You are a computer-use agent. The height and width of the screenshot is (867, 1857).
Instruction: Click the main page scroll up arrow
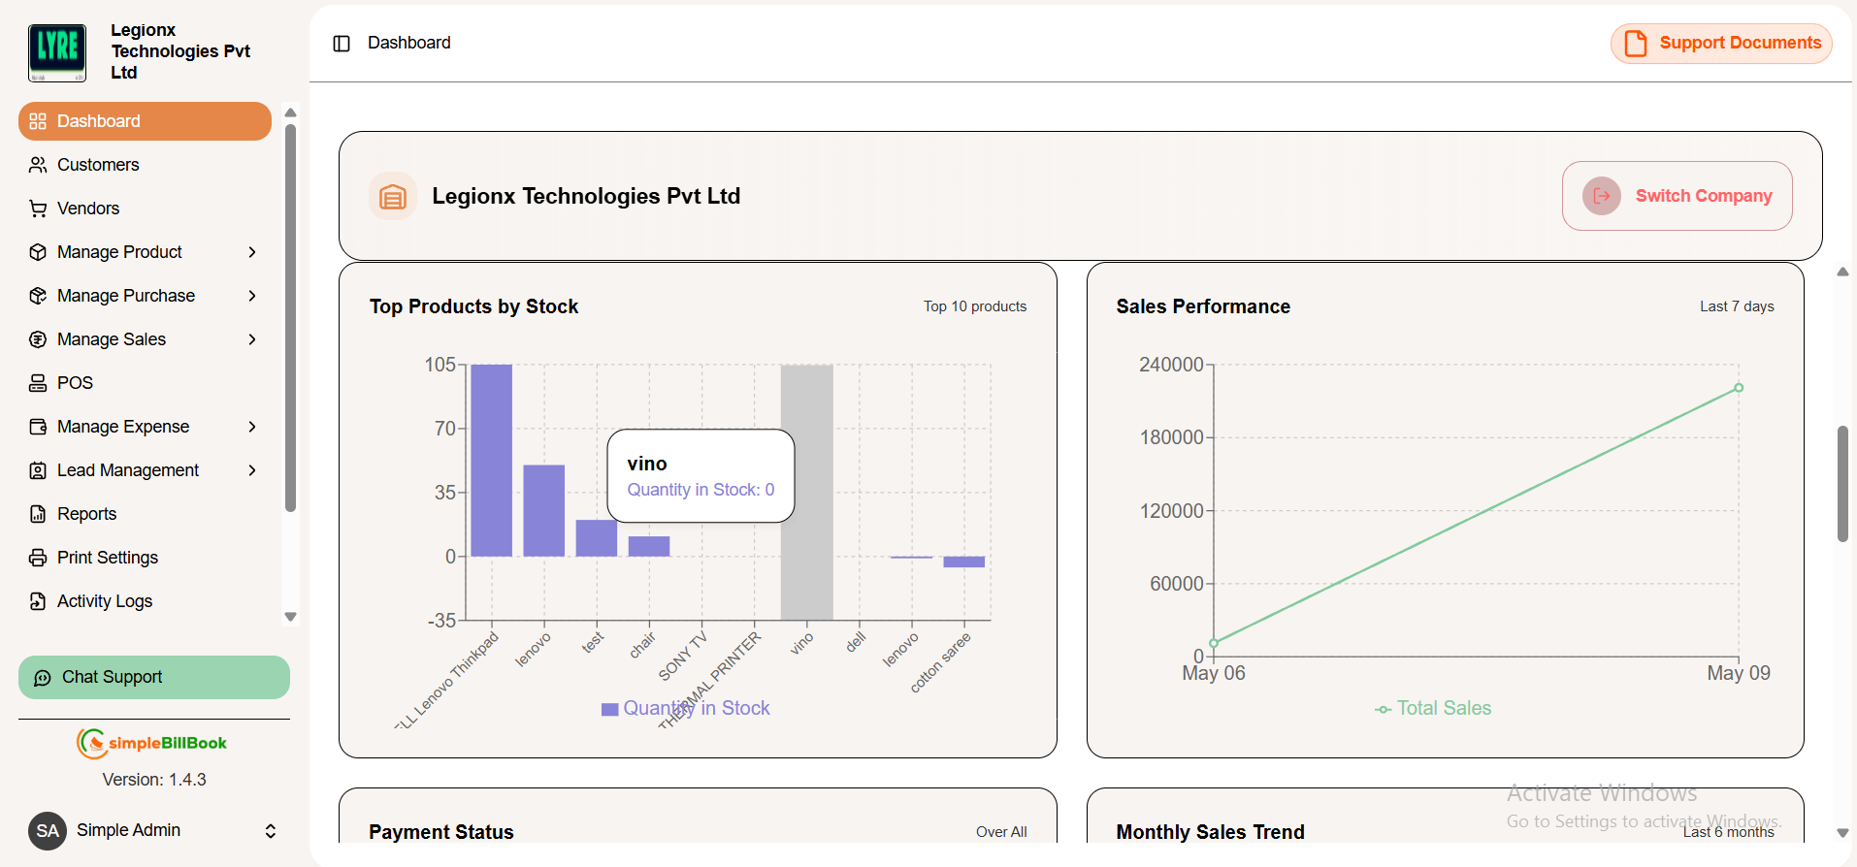click(1842, 273)
